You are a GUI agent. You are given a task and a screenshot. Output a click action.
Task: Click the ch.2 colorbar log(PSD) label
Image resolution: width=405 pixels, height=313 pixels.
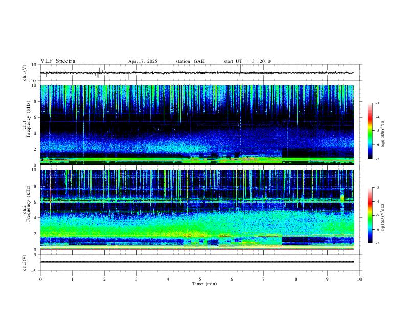[x=382, y=218]
